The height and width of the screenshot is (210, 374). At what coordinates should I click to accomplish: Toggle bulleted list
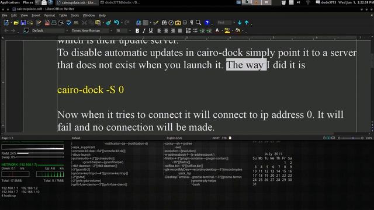point(195,30)
